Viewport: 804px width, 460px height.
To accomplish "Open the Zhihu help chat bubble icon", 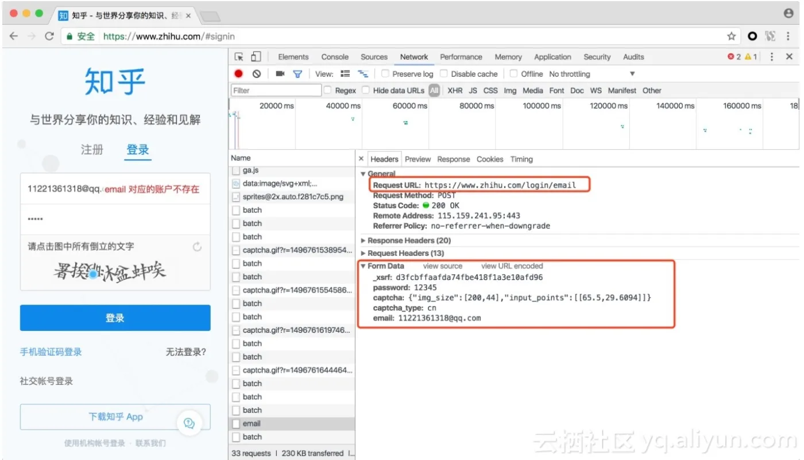I will coord(189,423).
